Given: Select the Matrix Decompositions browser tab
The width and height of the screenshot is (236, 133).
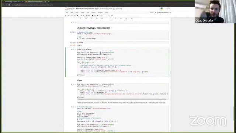Looking at the screenshot, I should tap(35, 1).
